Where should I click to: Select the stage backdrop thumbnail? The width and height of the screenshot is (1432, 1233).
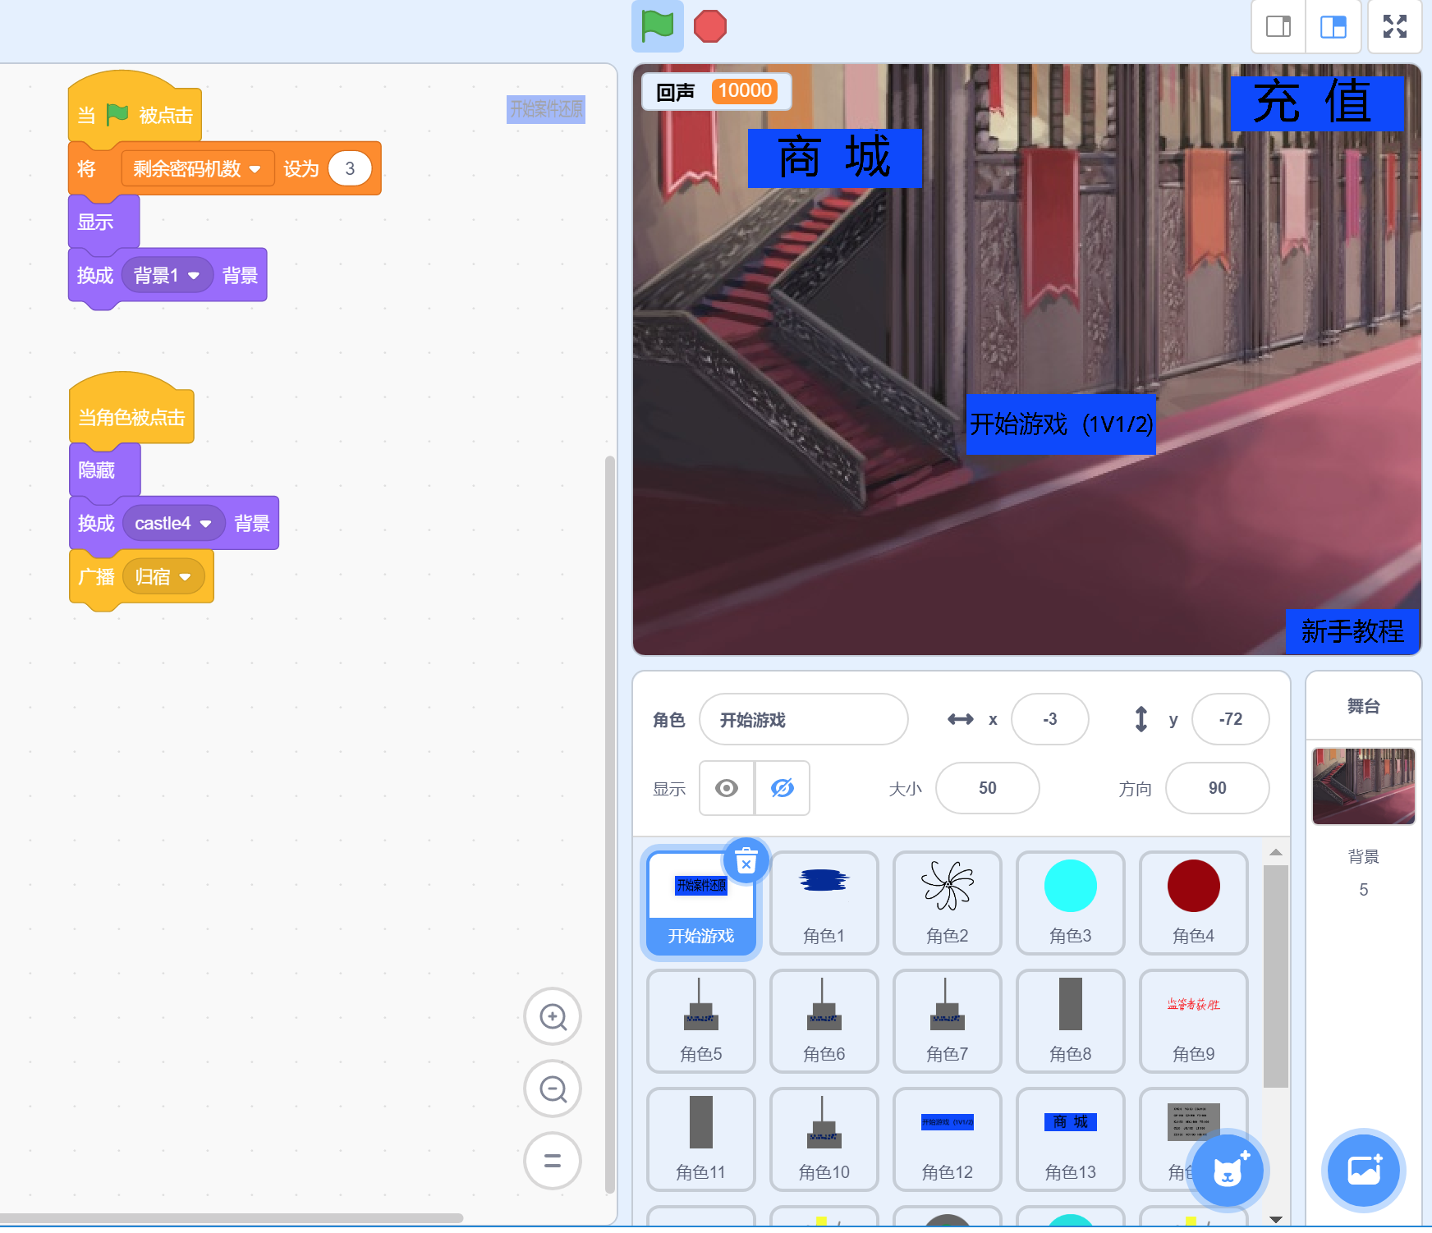point(1363,786)
